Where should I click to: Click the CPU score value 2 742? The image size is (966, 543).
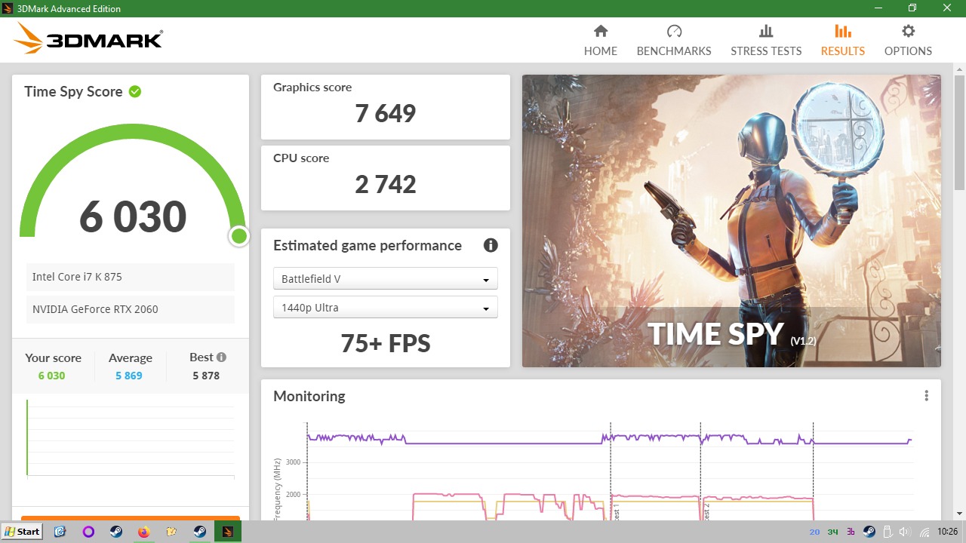tap(386, 185)
